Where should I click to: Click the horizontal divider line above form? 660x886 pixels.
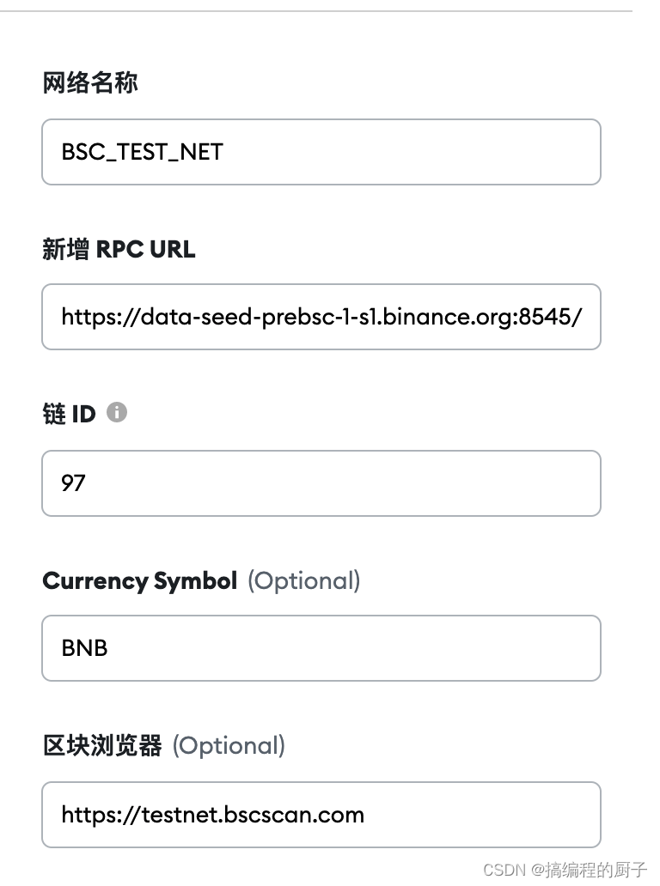[316, 11]
